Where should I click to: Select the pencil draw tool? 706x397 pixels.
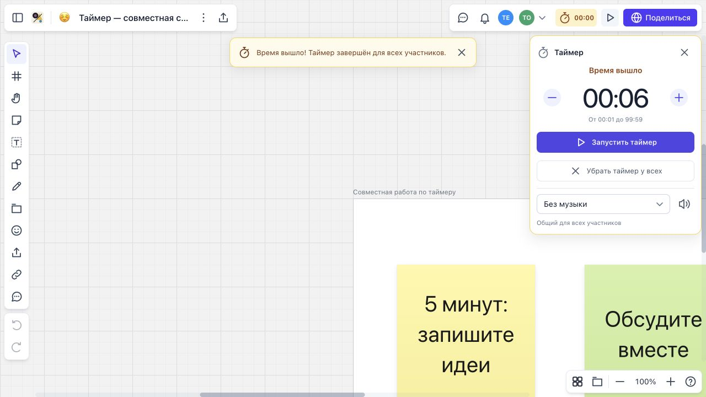click(17, 186)
